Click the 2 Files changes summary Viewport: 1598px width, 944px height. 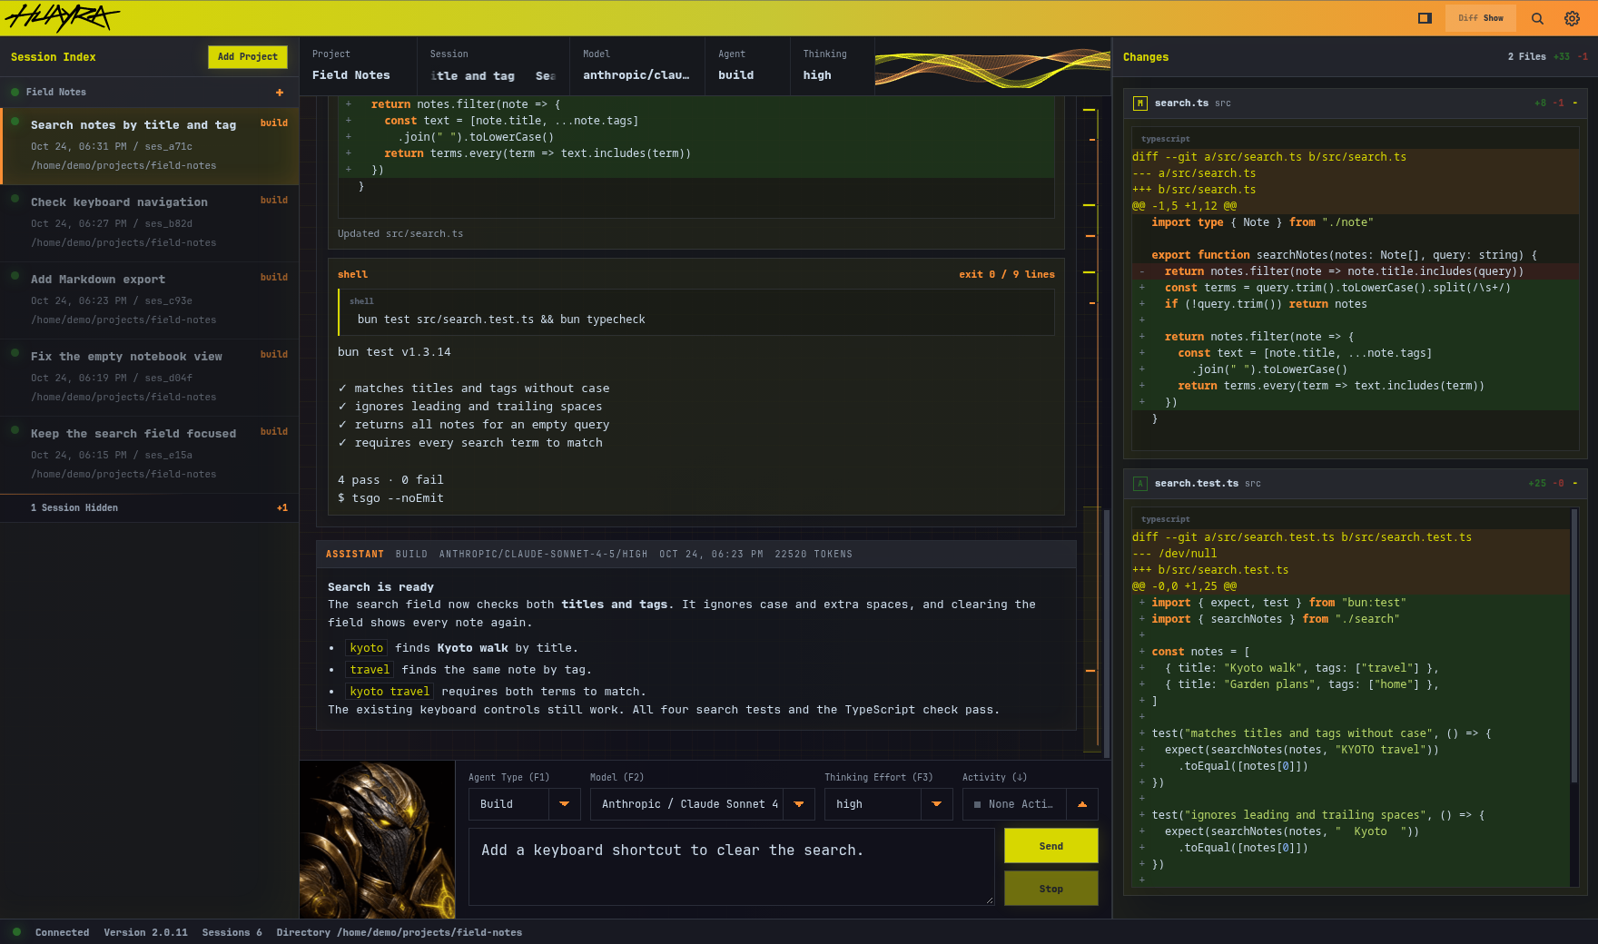coord(1527,57)
